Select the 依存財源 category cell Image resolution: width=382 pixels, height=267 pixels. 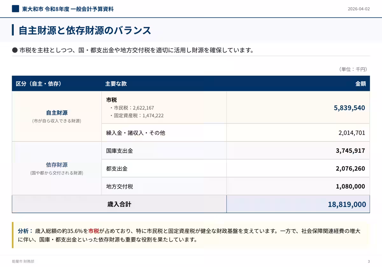pos(56,165)
